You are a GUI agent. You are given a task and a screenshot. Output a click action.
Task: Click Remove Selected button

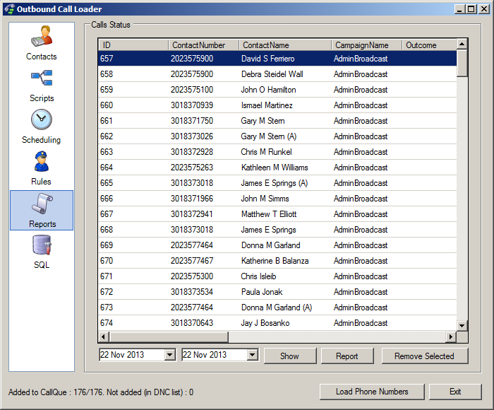click(424, 356)
